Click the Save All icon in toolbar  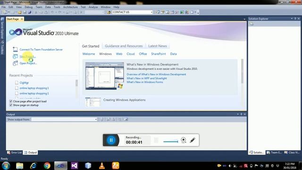coord(29,12)
